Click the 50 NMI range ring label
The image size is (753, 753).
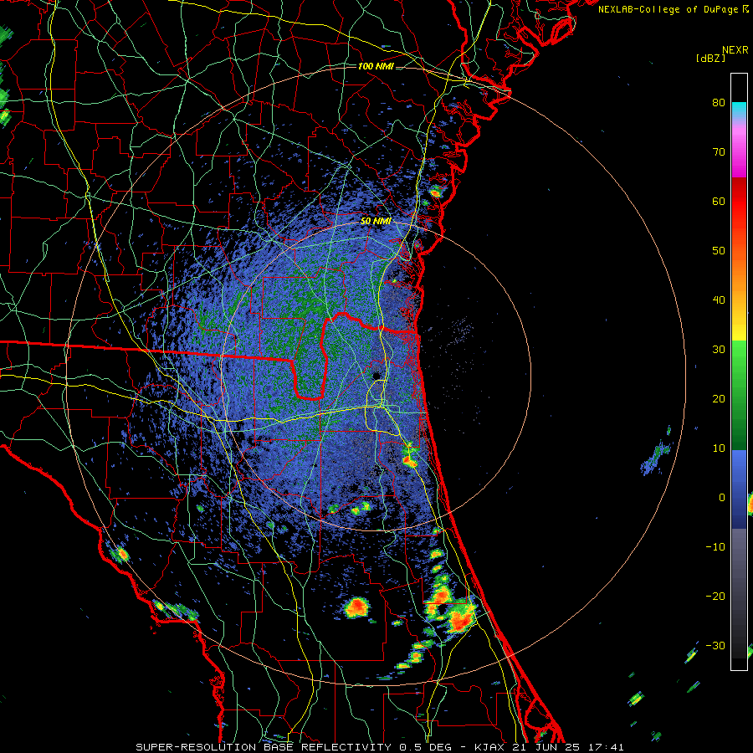(x=376, y=221)
